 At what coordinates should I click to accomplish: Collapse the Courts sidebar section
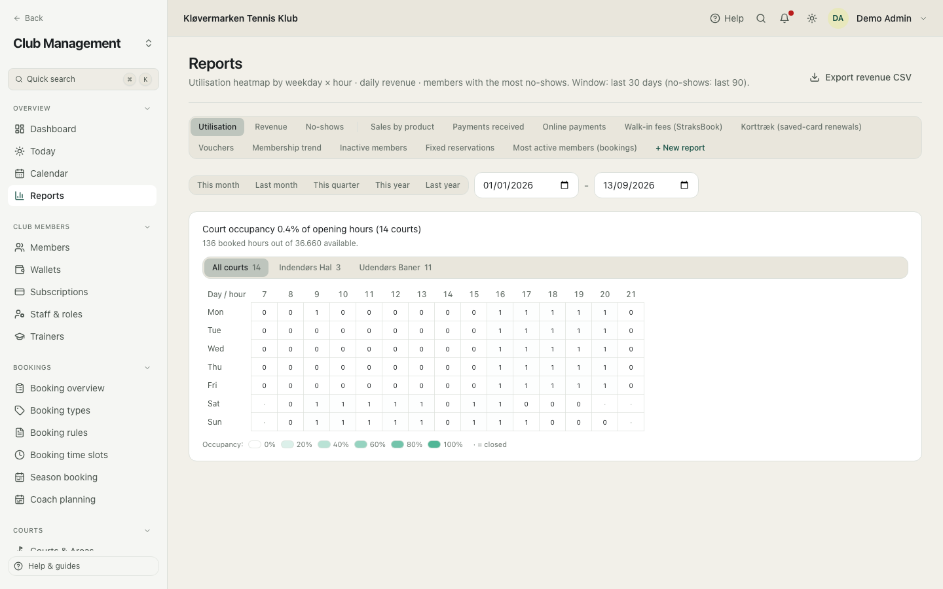(147, 531)
